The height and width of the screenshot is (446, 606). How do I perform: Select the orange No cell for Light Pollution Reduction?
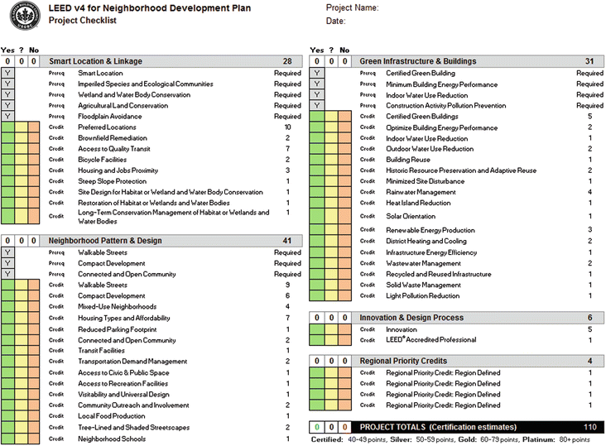(344, 295)
